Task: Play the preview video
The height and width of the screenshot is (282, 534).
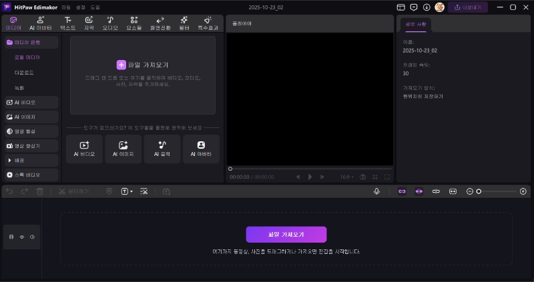Action: coord(310,177)
